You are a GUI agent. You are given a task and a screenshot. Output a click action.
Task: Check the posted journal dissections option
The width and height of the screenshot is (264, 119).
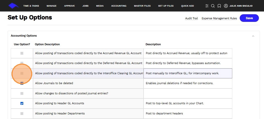click(x=22, y=93)
